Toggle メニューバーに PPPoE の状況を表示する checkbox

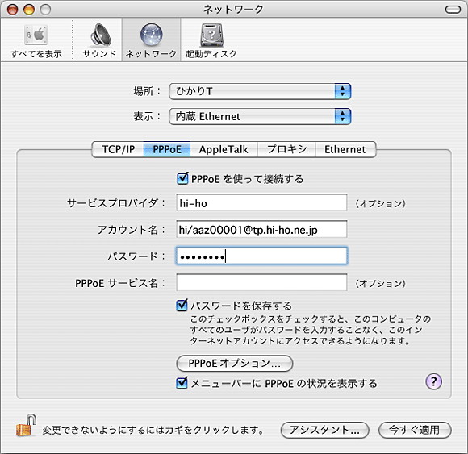point(182,383)
